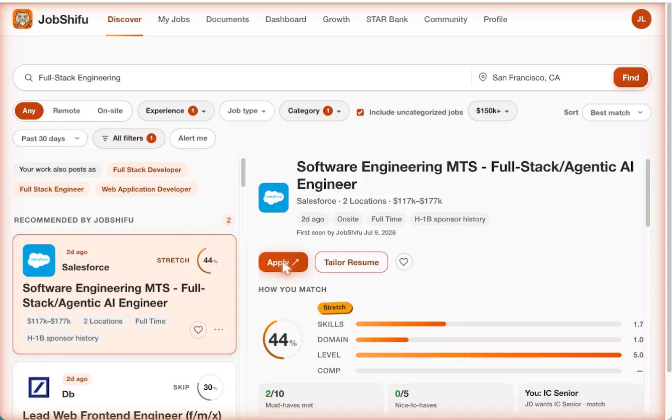Click the JobShifu cat logo icon
Viewport: 672px width, 420px height.
[x=23, y=19]
